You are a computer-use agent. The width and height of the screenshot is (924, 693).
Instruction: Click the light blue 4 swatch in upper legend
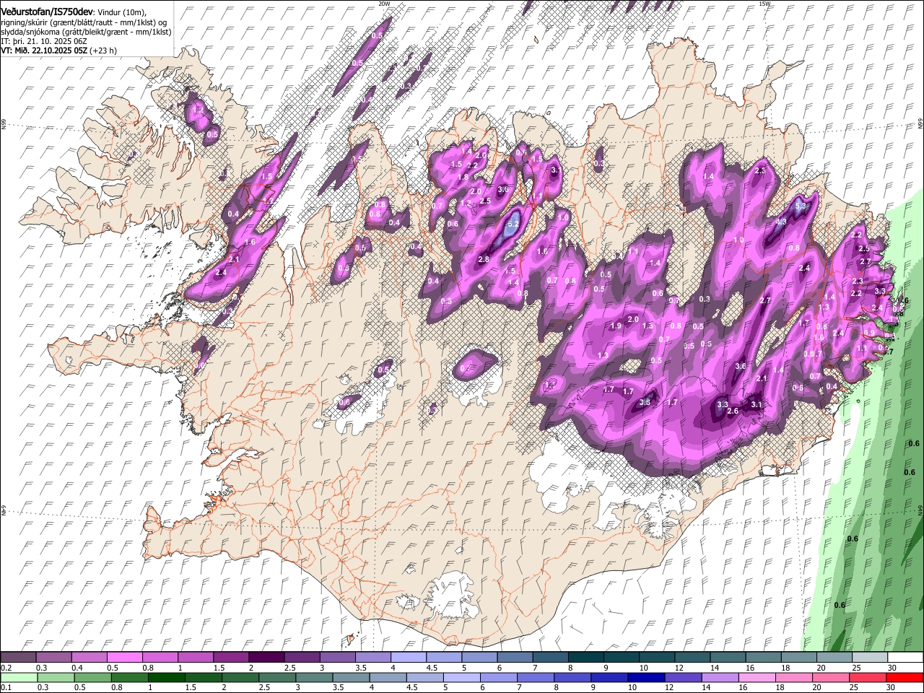tap(407, 658)
